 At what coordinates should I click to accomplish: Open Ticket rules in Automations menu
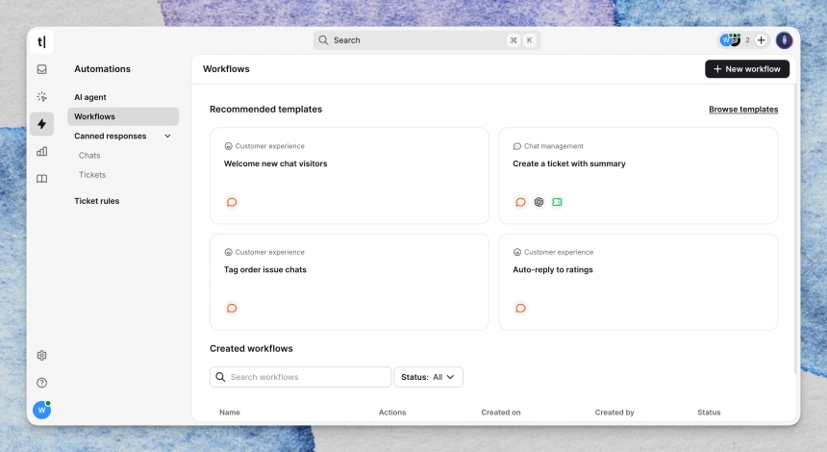click(97, 201)
